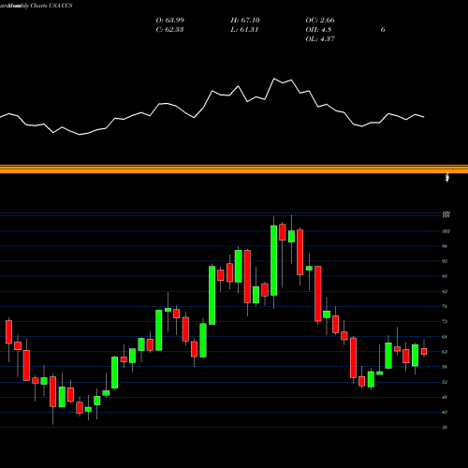Click the 'C: 62.33' close price value
Viewport: 468px width, 468px height.
tap(169, 30)
